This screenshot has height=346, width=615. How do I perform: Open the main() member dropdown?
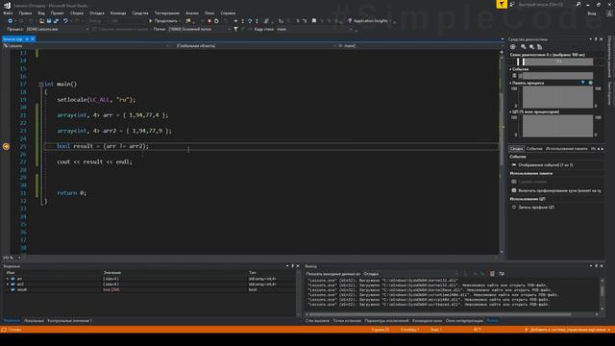point(419,45)
